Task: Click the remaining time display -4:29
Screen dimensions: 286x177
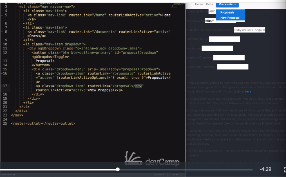Action: [266, 169]
